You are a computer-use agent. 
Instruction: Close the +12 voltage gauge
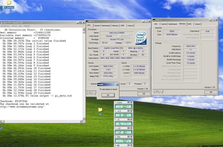[x=131, y=128]
